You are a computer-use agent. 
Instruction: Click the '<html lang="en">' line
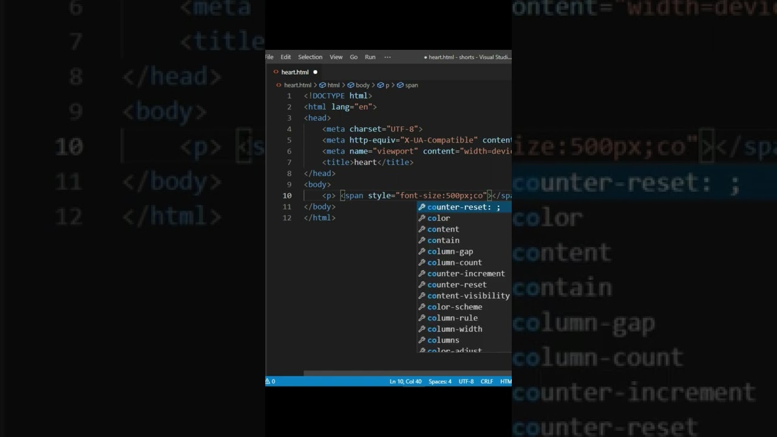pos(341,107)
